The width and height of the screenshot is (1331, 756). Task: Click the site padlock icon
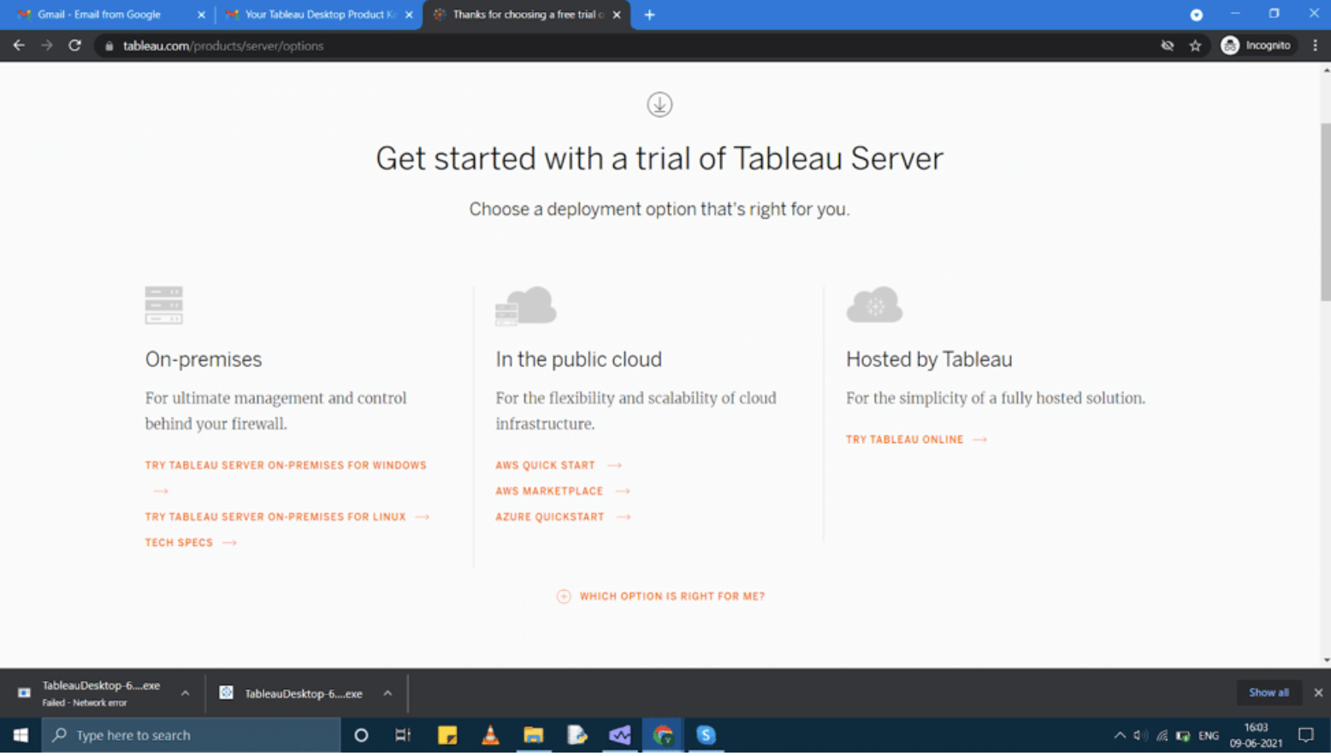pyautogui.click(x=109, y=46)
